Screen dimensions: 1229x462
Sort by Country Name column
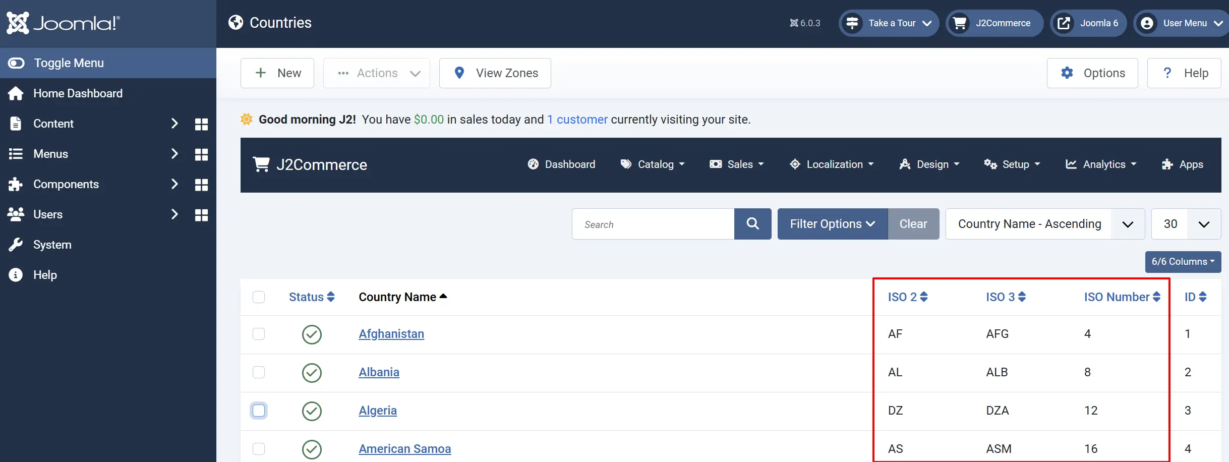coord(403,297)
